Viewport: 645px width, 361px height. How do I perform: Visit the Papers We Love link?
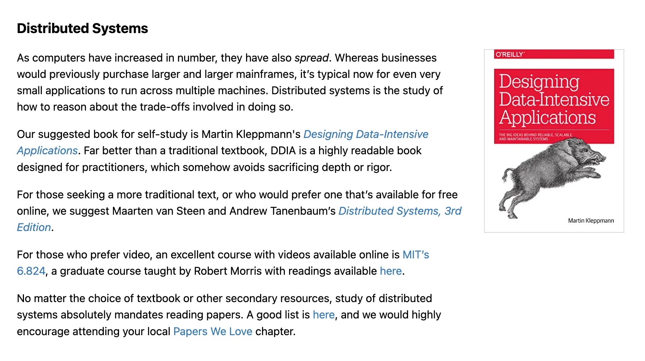point(213,332)
